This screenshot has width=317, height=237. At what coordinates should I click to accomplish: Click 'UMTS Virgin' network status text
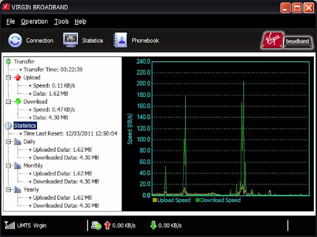[32, 225]
